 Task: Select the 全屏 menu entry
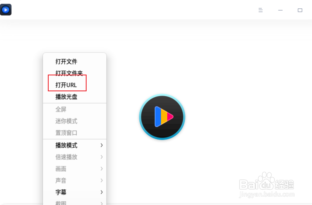click(75, 109)
